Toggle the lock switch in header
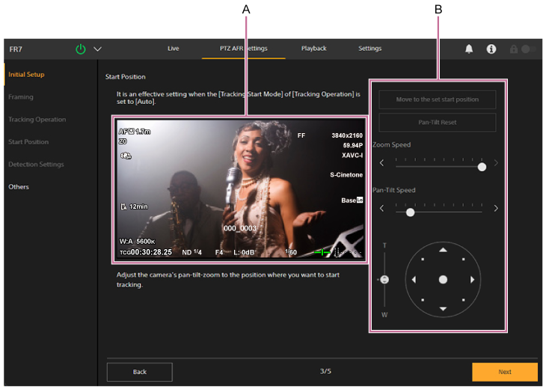The width and height of the screenshot is (546, 389). [528, 49]
